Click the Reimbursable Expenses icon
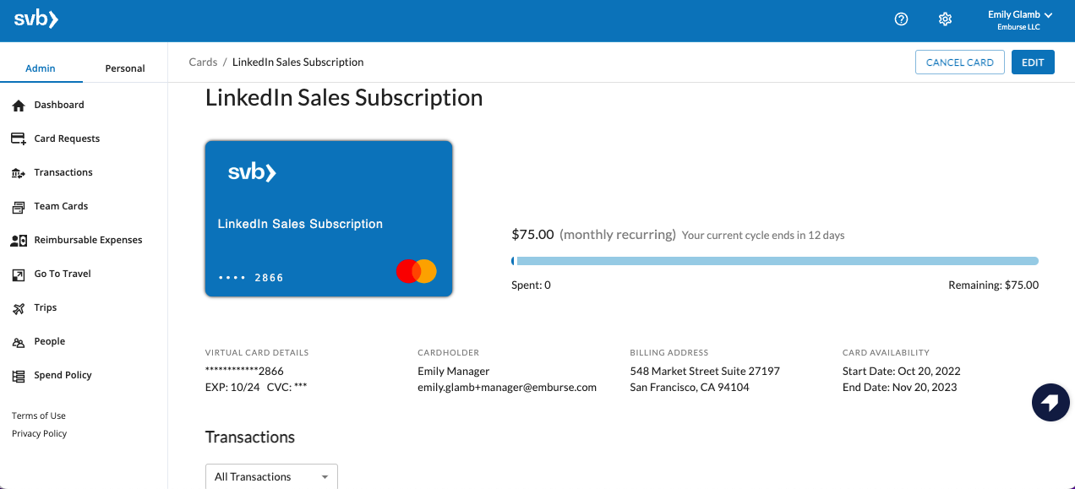Viewport: 1075px width, 489px height. click(x=19, y=240)
